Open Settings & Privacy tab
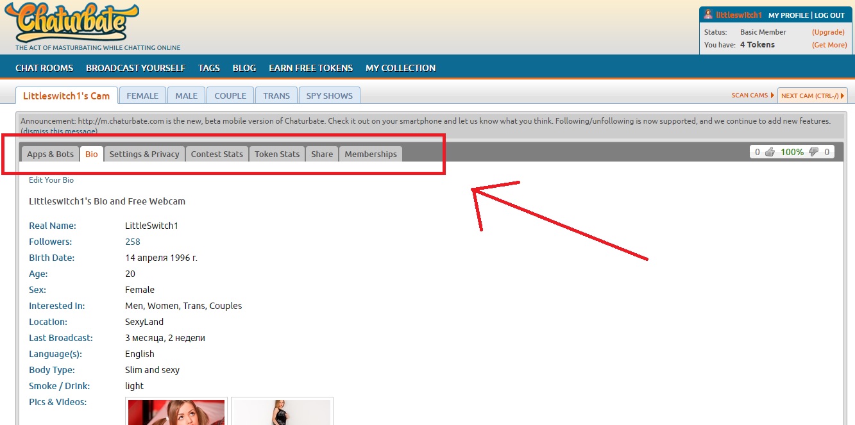This screenshot has height=425, width=855. coord(144,154)
